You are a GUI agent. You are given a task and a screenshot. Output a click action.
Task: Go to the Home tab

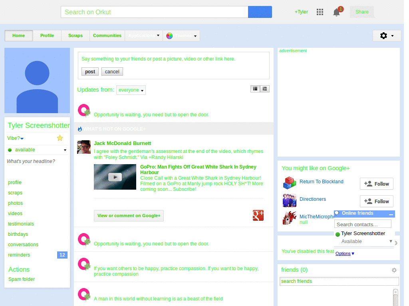coord(18,35)
